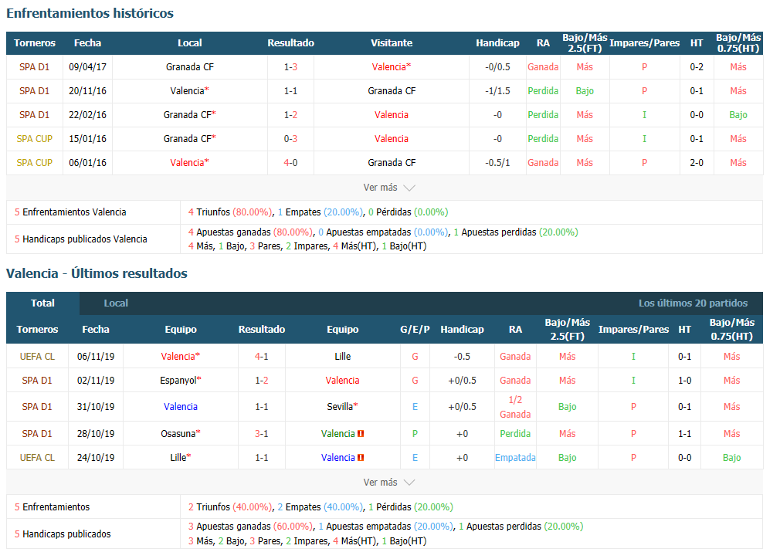Switch to the Local tab
Viewport: 780px width, 559px height.
point(116,303)
